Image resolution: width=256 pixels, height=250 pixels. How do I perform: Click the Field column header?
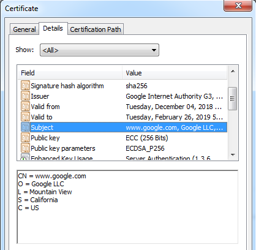70,73
